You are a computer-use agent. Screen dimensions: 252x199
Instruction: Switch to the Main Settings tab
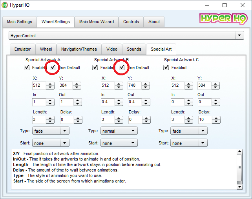click(x=20, y=22)
